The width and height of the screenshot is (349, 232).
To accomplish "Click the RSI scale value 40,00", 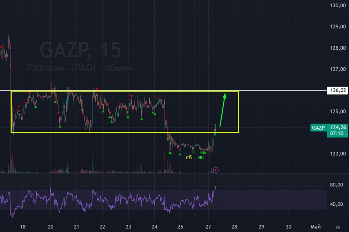I will click(x=336, y=204).
